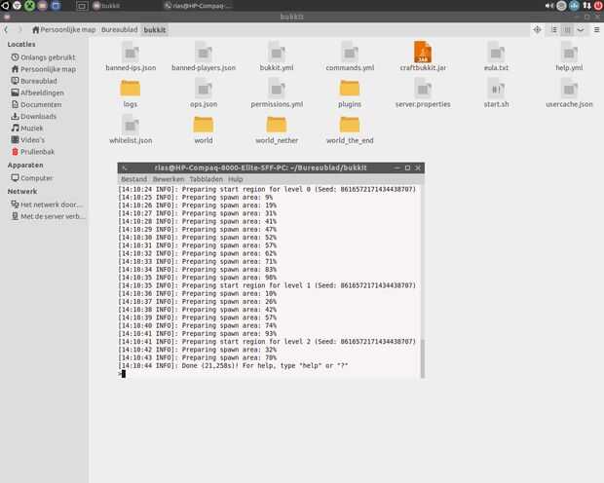
Task: Open the Hulp menu in terminal
Action: pos(236,179)
